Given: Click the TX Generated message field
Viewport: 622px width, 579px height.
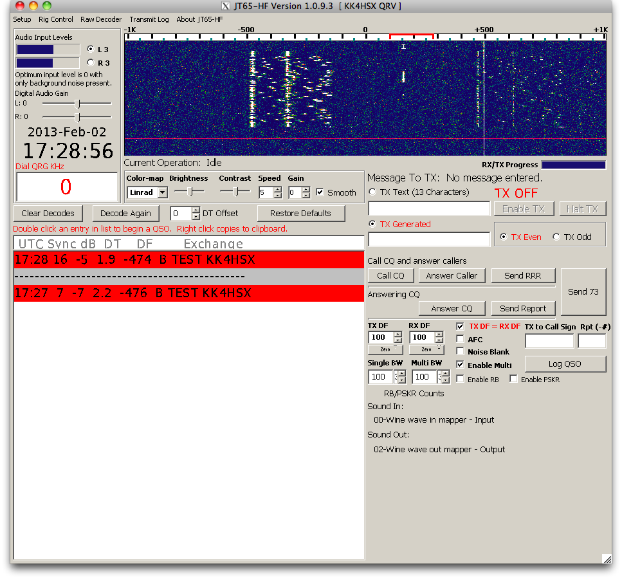Looking at the screenshot, I should 429,239.
